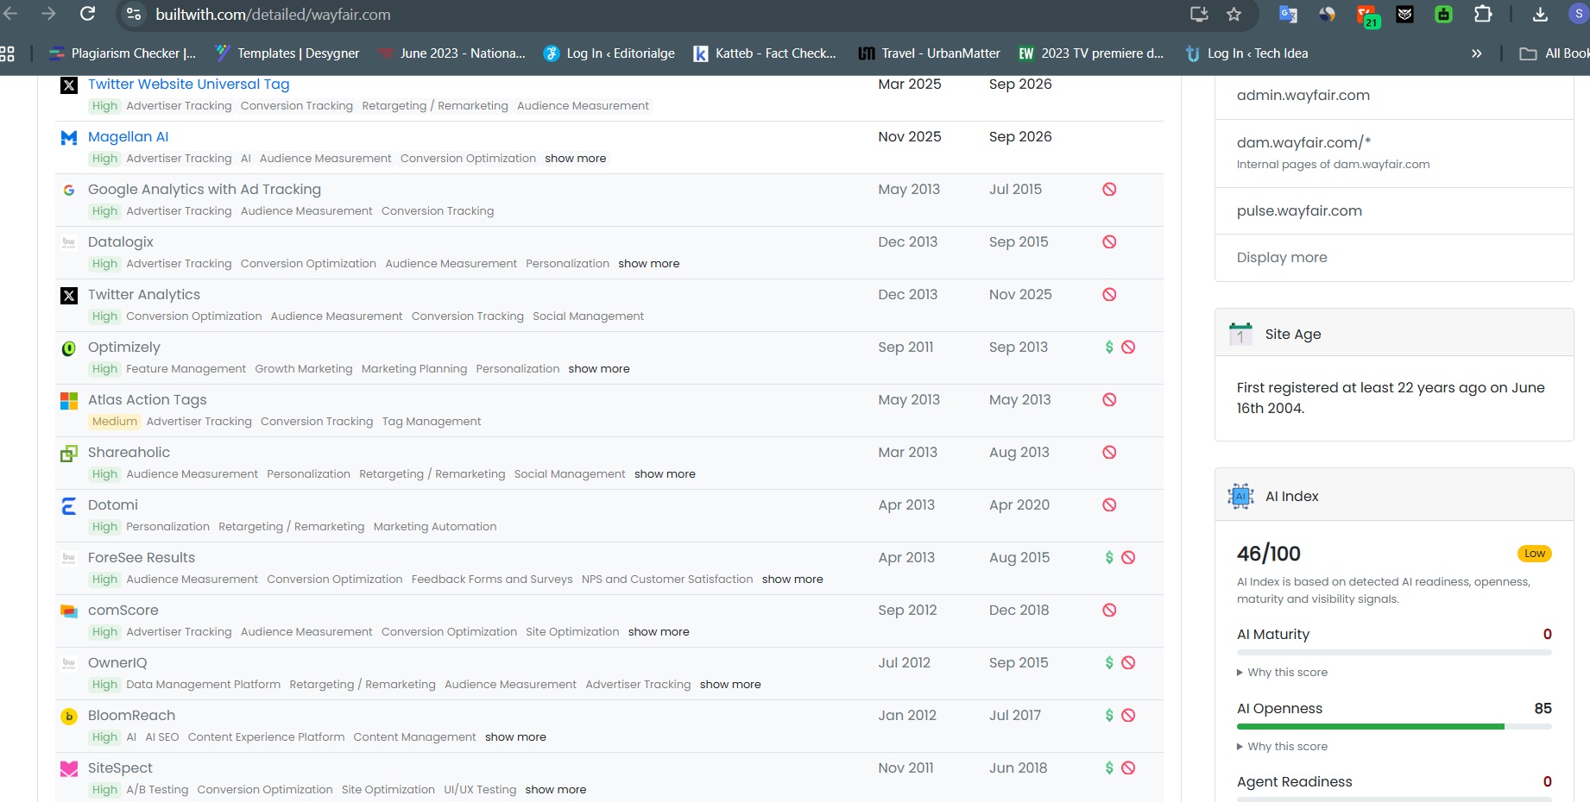Bookmark this page with the star icon

coord(1234,14)
